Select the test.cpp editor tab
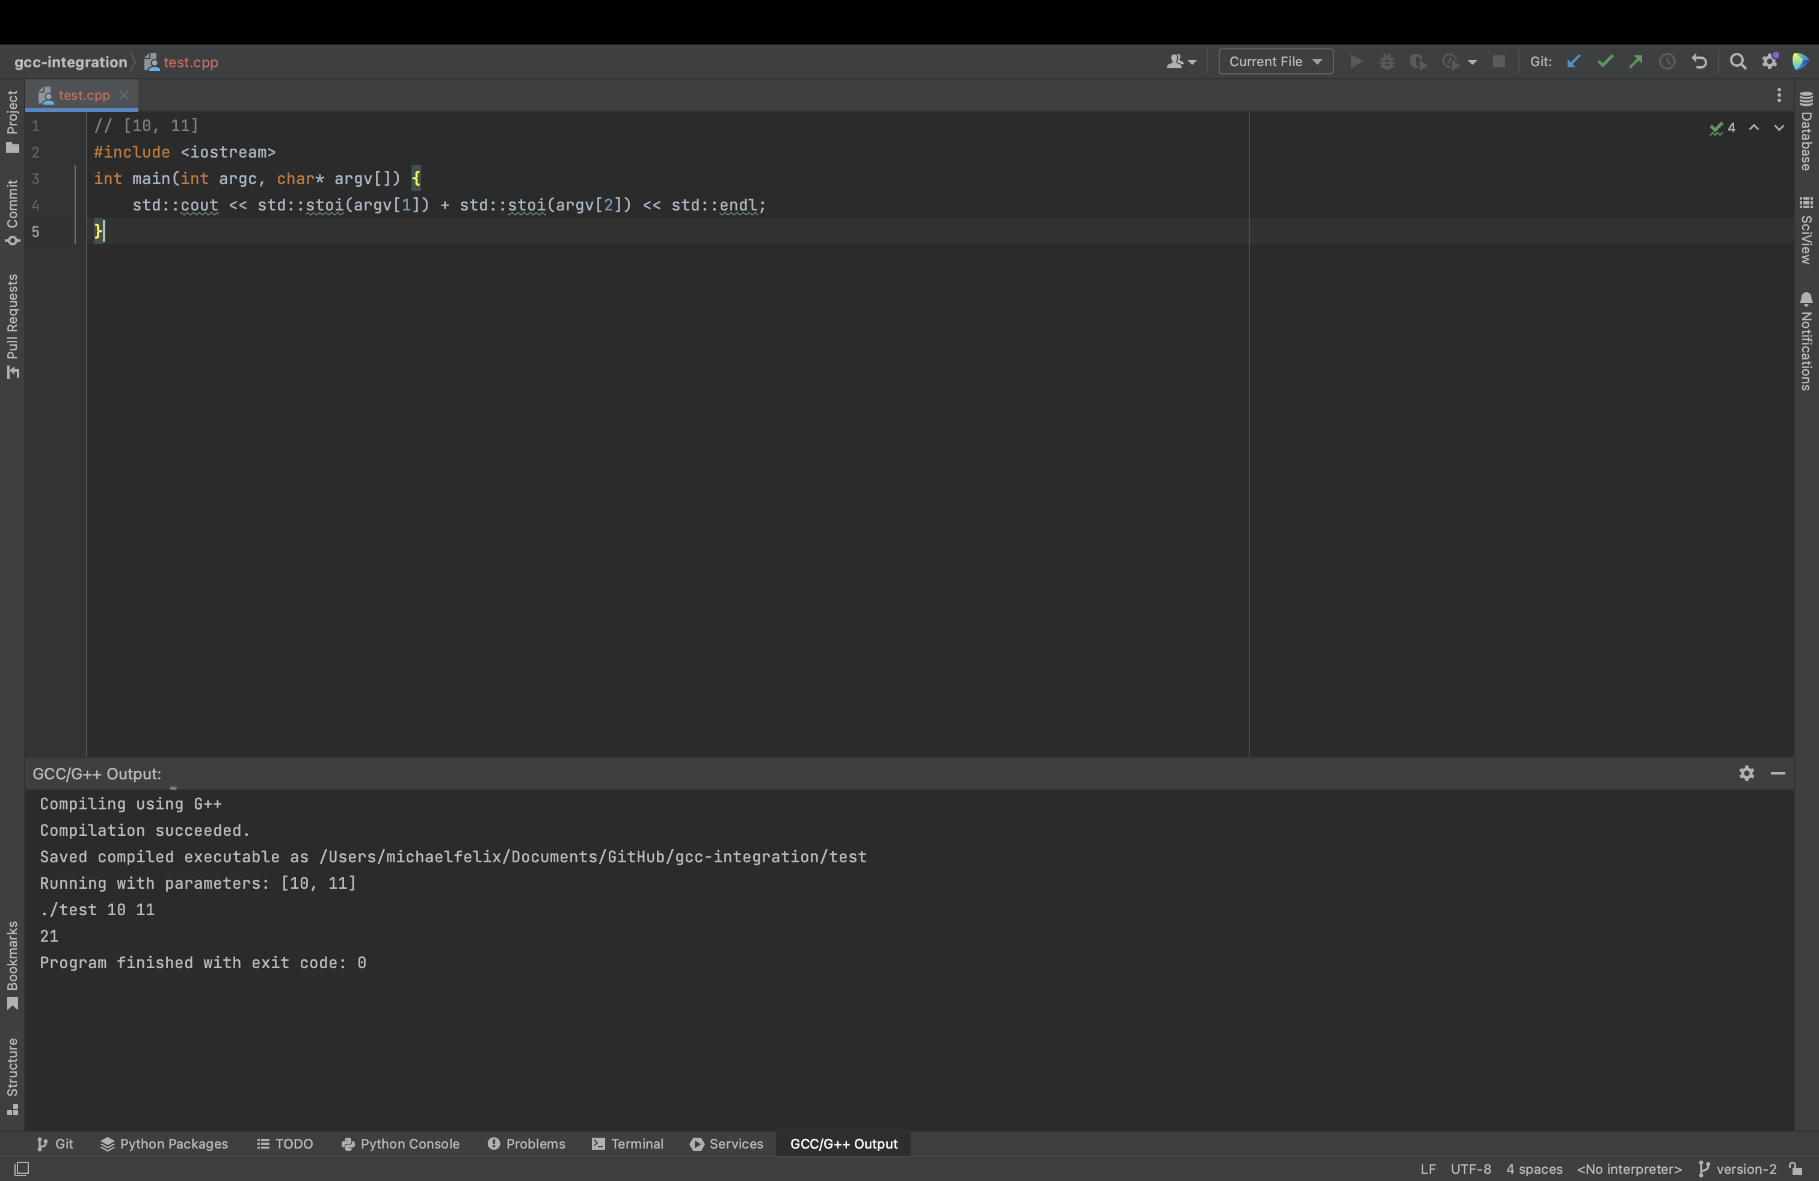Viewport: 1819px width, 1181px height. (82, 96)
